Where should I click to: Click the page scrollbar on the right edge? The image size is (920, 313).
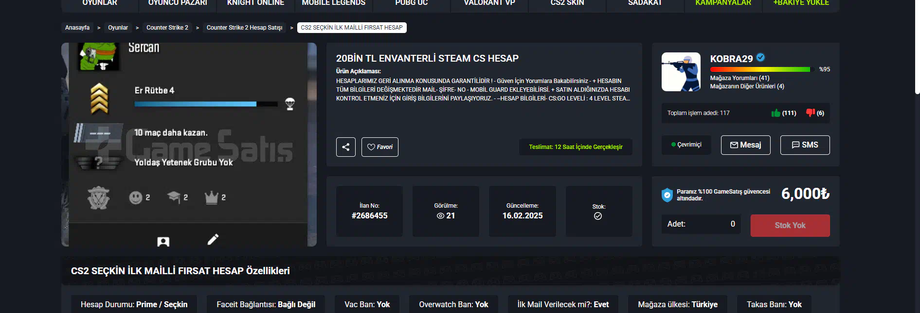918,47
